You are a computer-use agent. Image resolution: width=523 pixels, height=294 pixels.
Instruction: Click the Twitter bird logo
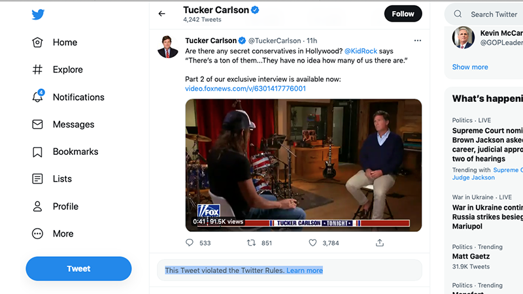pyautogui.click(x=38, y=14)
